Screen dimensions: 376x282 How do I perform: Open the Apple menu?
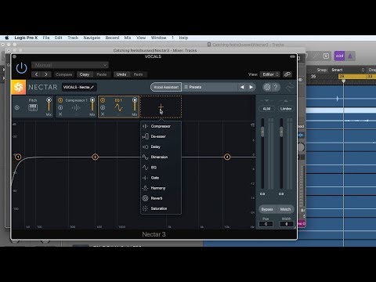[x=7, y=38]
